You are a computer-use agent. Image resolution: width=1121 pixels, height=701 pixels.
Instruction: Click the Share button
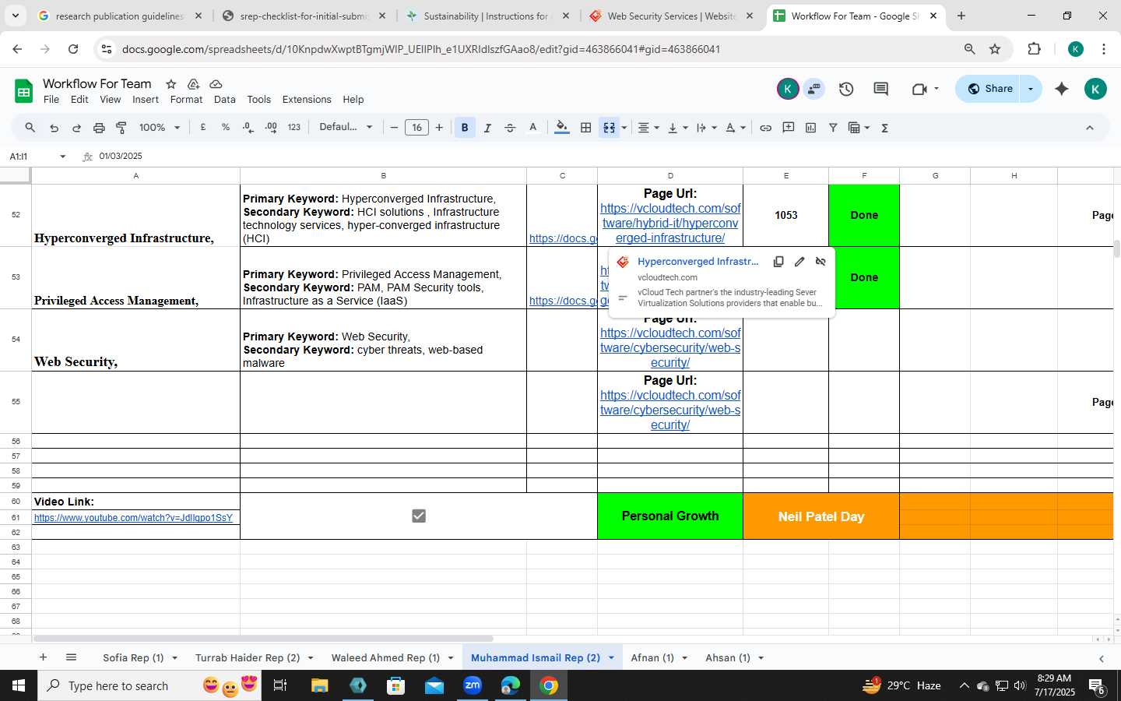point(989,89)
